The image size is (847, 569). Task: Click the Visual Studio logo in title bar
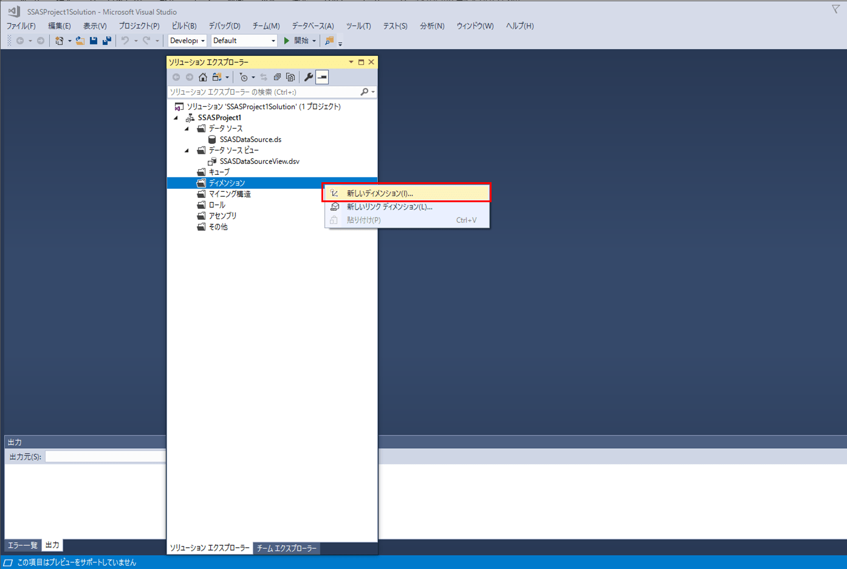13,12
